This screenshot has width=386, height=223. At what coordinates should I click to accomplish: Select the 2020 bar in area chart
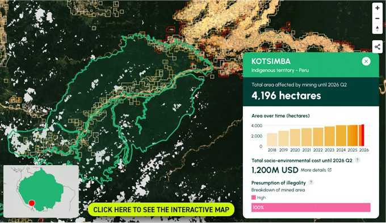[295, 137]
